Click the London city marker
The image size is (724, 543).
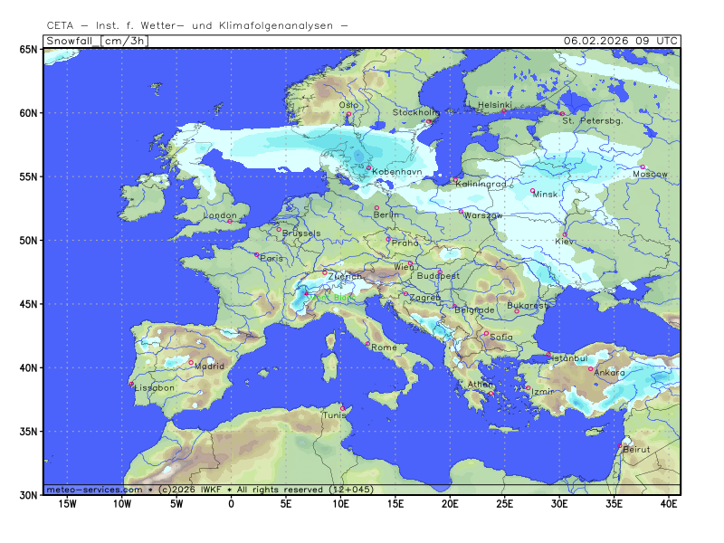230,221
